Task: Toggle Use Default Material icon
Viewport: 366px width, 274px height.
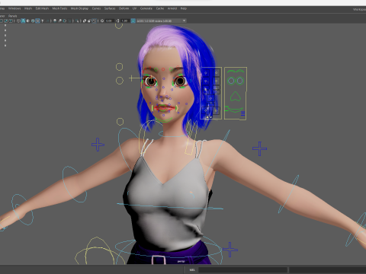Action: point(28,21)
